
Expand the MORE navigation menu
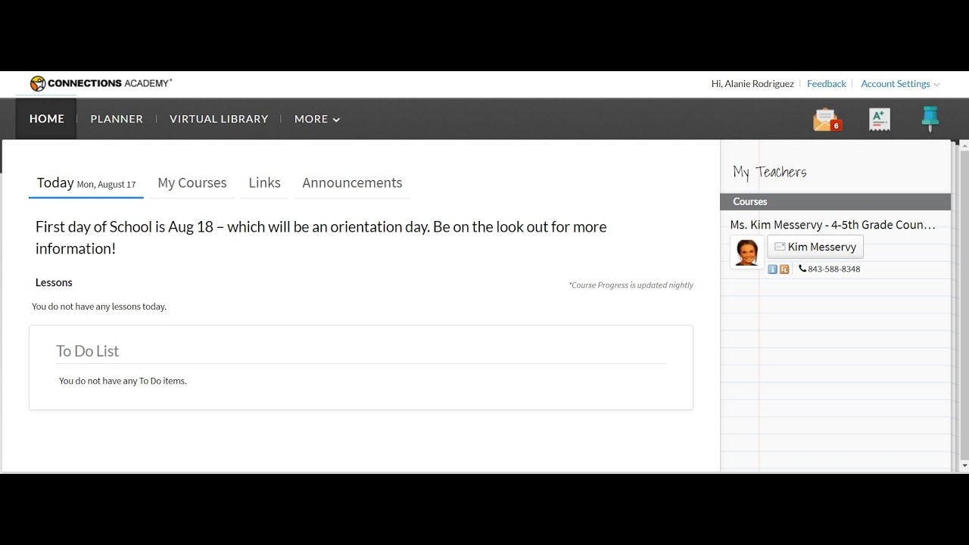(x=316, y=119)
